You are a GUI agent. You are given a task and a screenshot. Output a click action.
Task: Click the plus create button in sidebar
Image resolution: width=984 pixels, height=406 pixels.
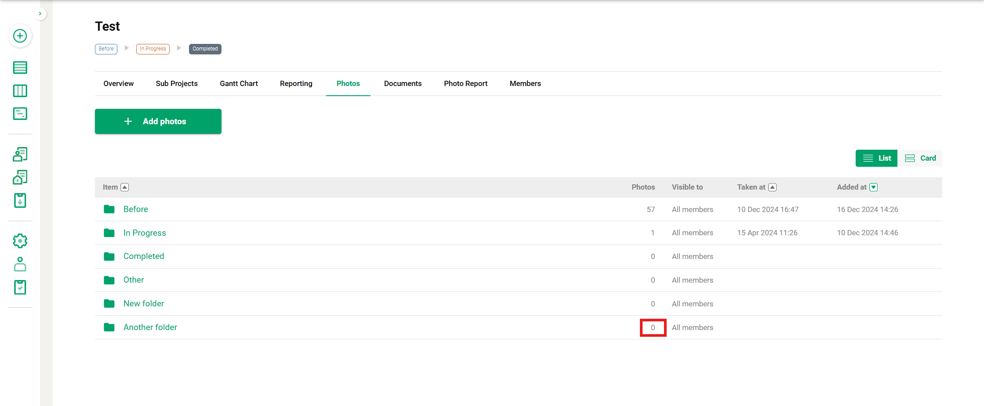[20, 36]
